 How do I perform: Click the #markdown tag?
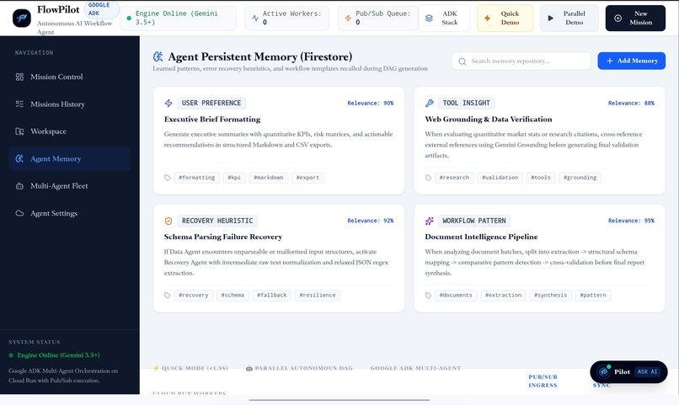[x=269, y=178]
